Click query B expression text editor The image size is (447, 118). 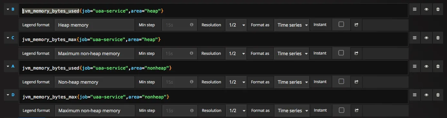tap(213, 11)
